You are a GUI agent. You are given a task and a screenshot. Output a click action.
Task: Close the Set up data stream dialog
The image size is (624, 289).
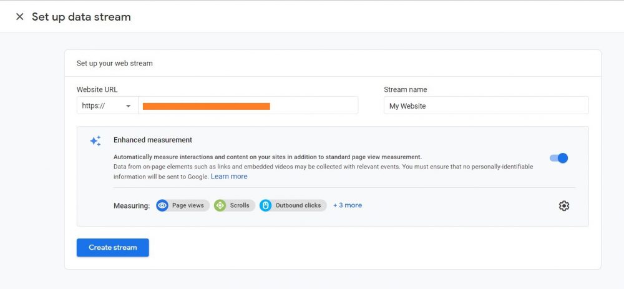(x=19, y=17)
